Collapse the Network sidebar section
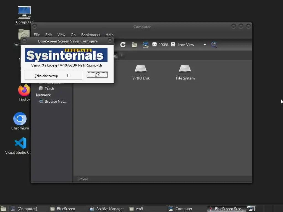Screen dimensions: 283x212 click(43, 95)
